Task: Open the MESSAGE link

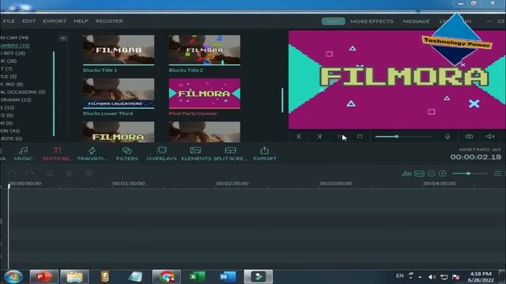Action: [416, 21]
